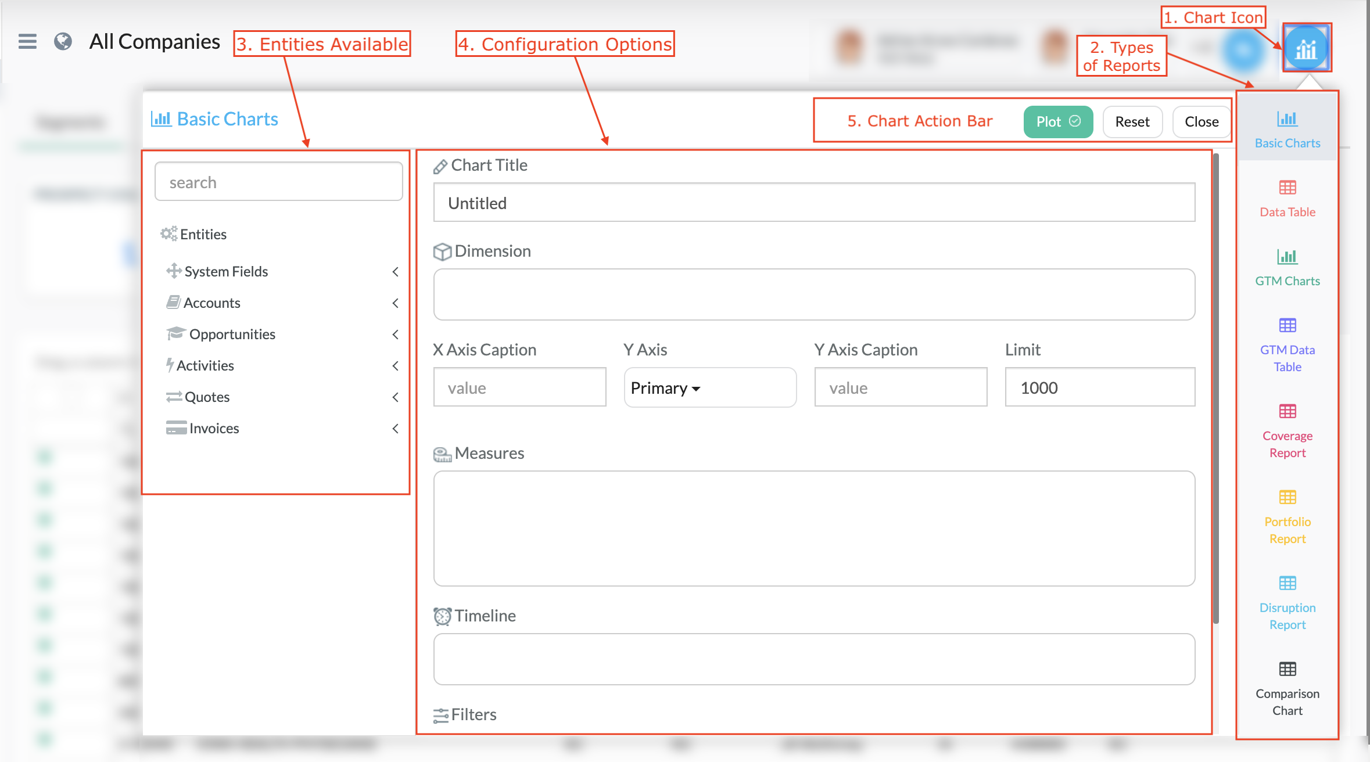Click the Chart Title pencil icon
This screenshot has height=762, width=1370.
pyautogui.click(x=440, y=166)
